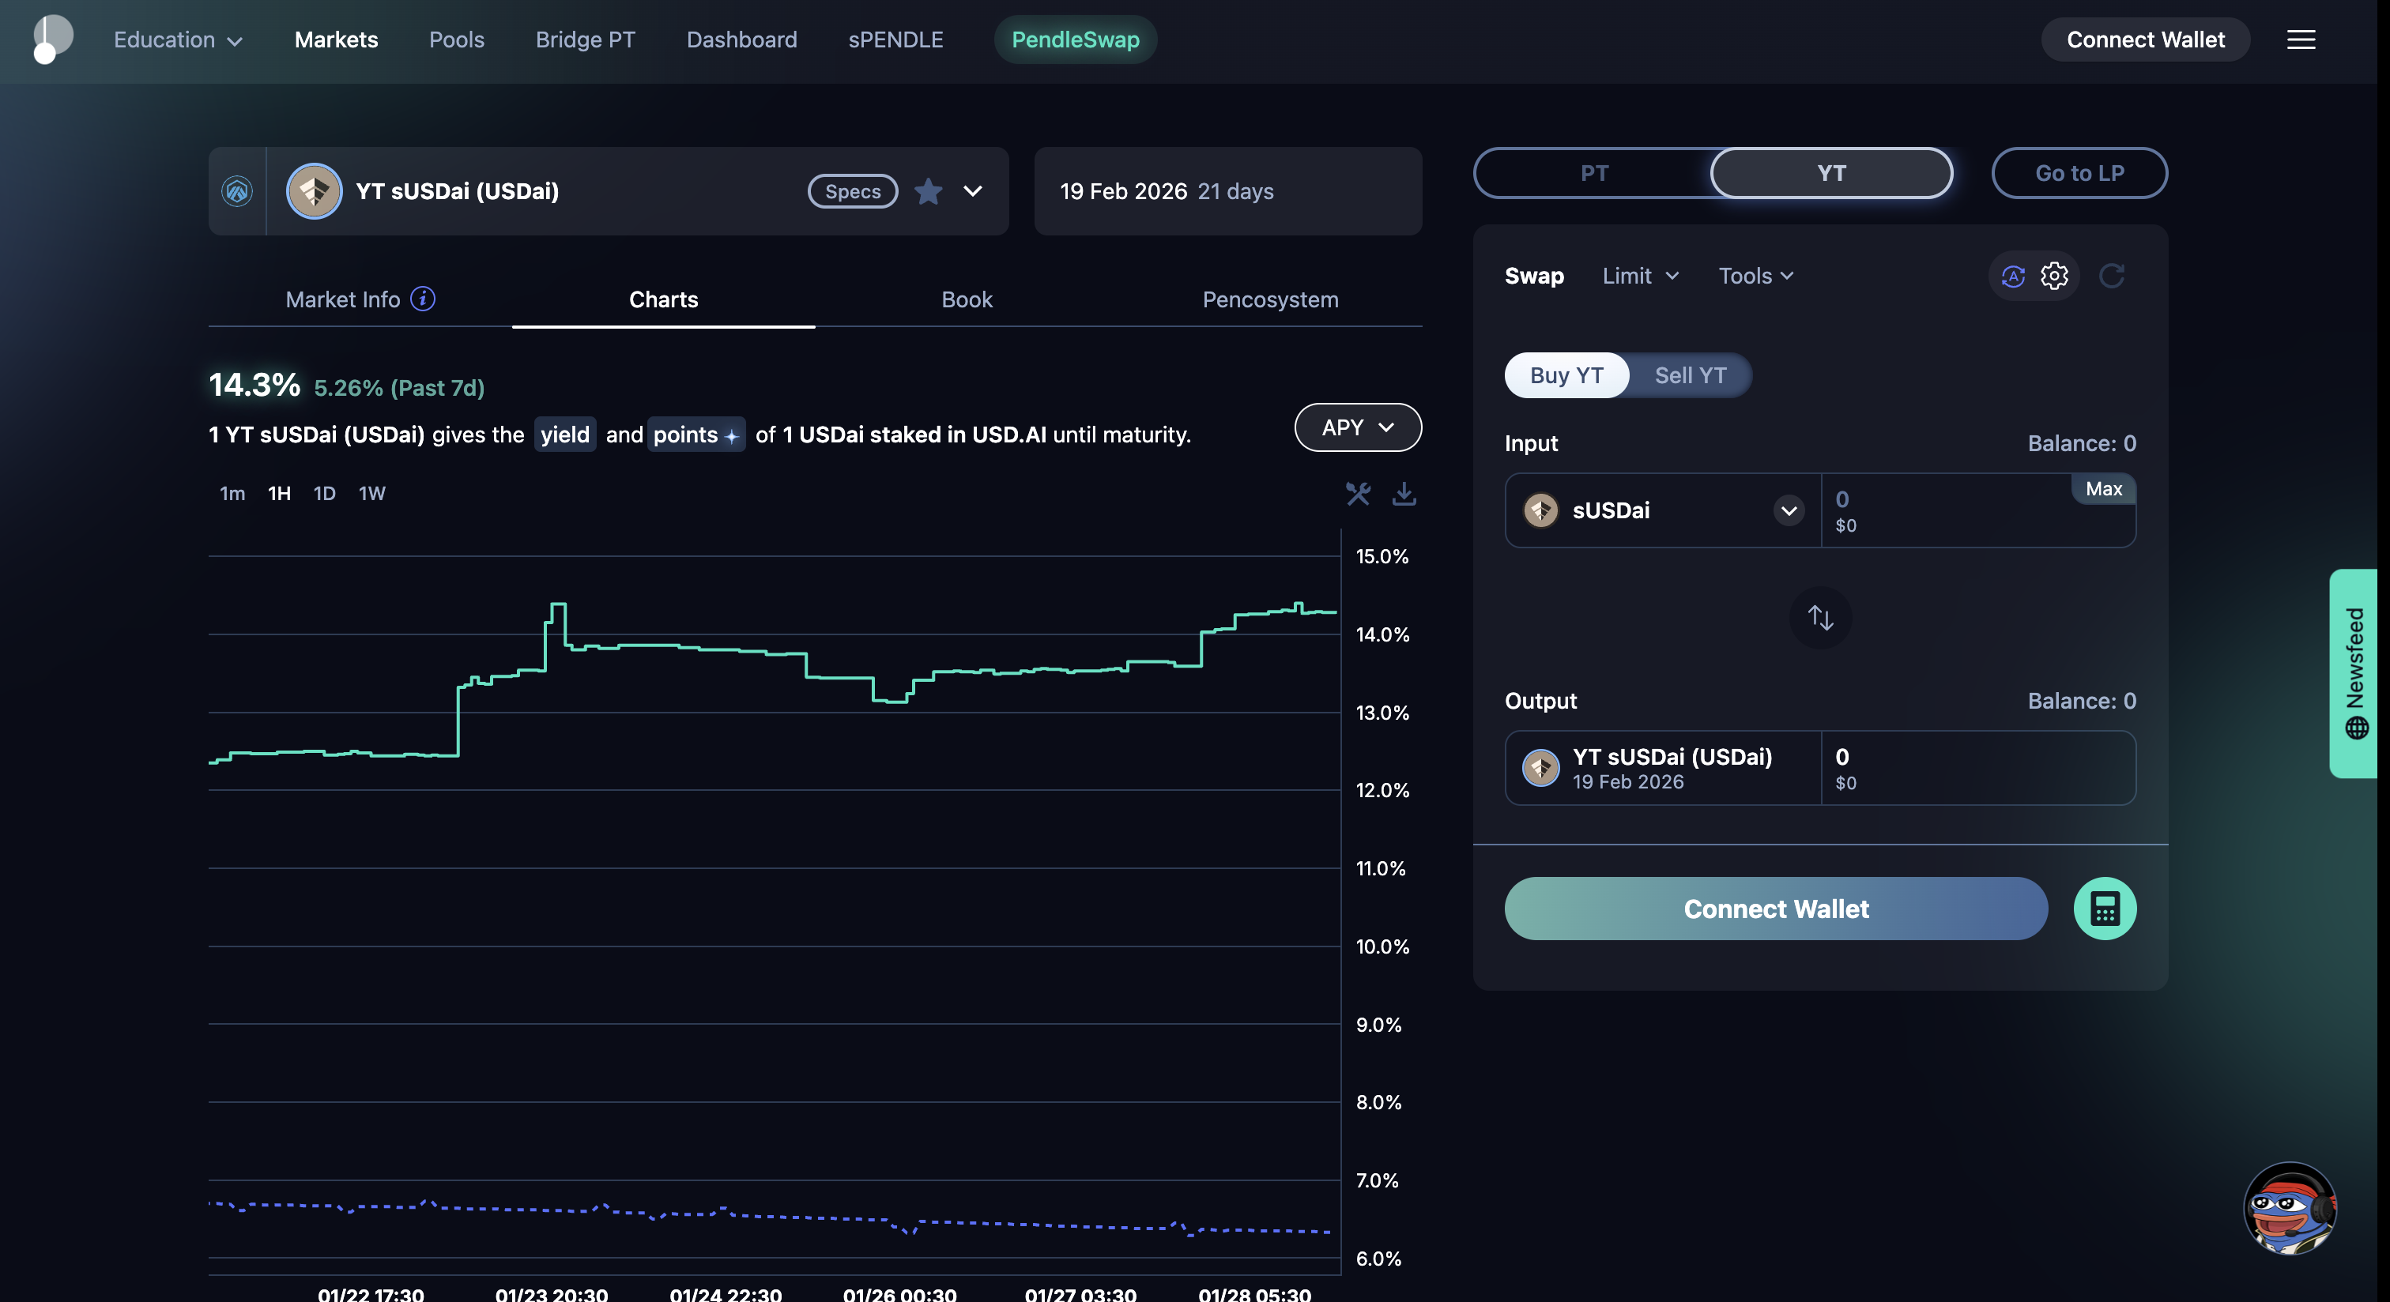
Task: Download chart data icon
Action: click(x=1404, y=493)
